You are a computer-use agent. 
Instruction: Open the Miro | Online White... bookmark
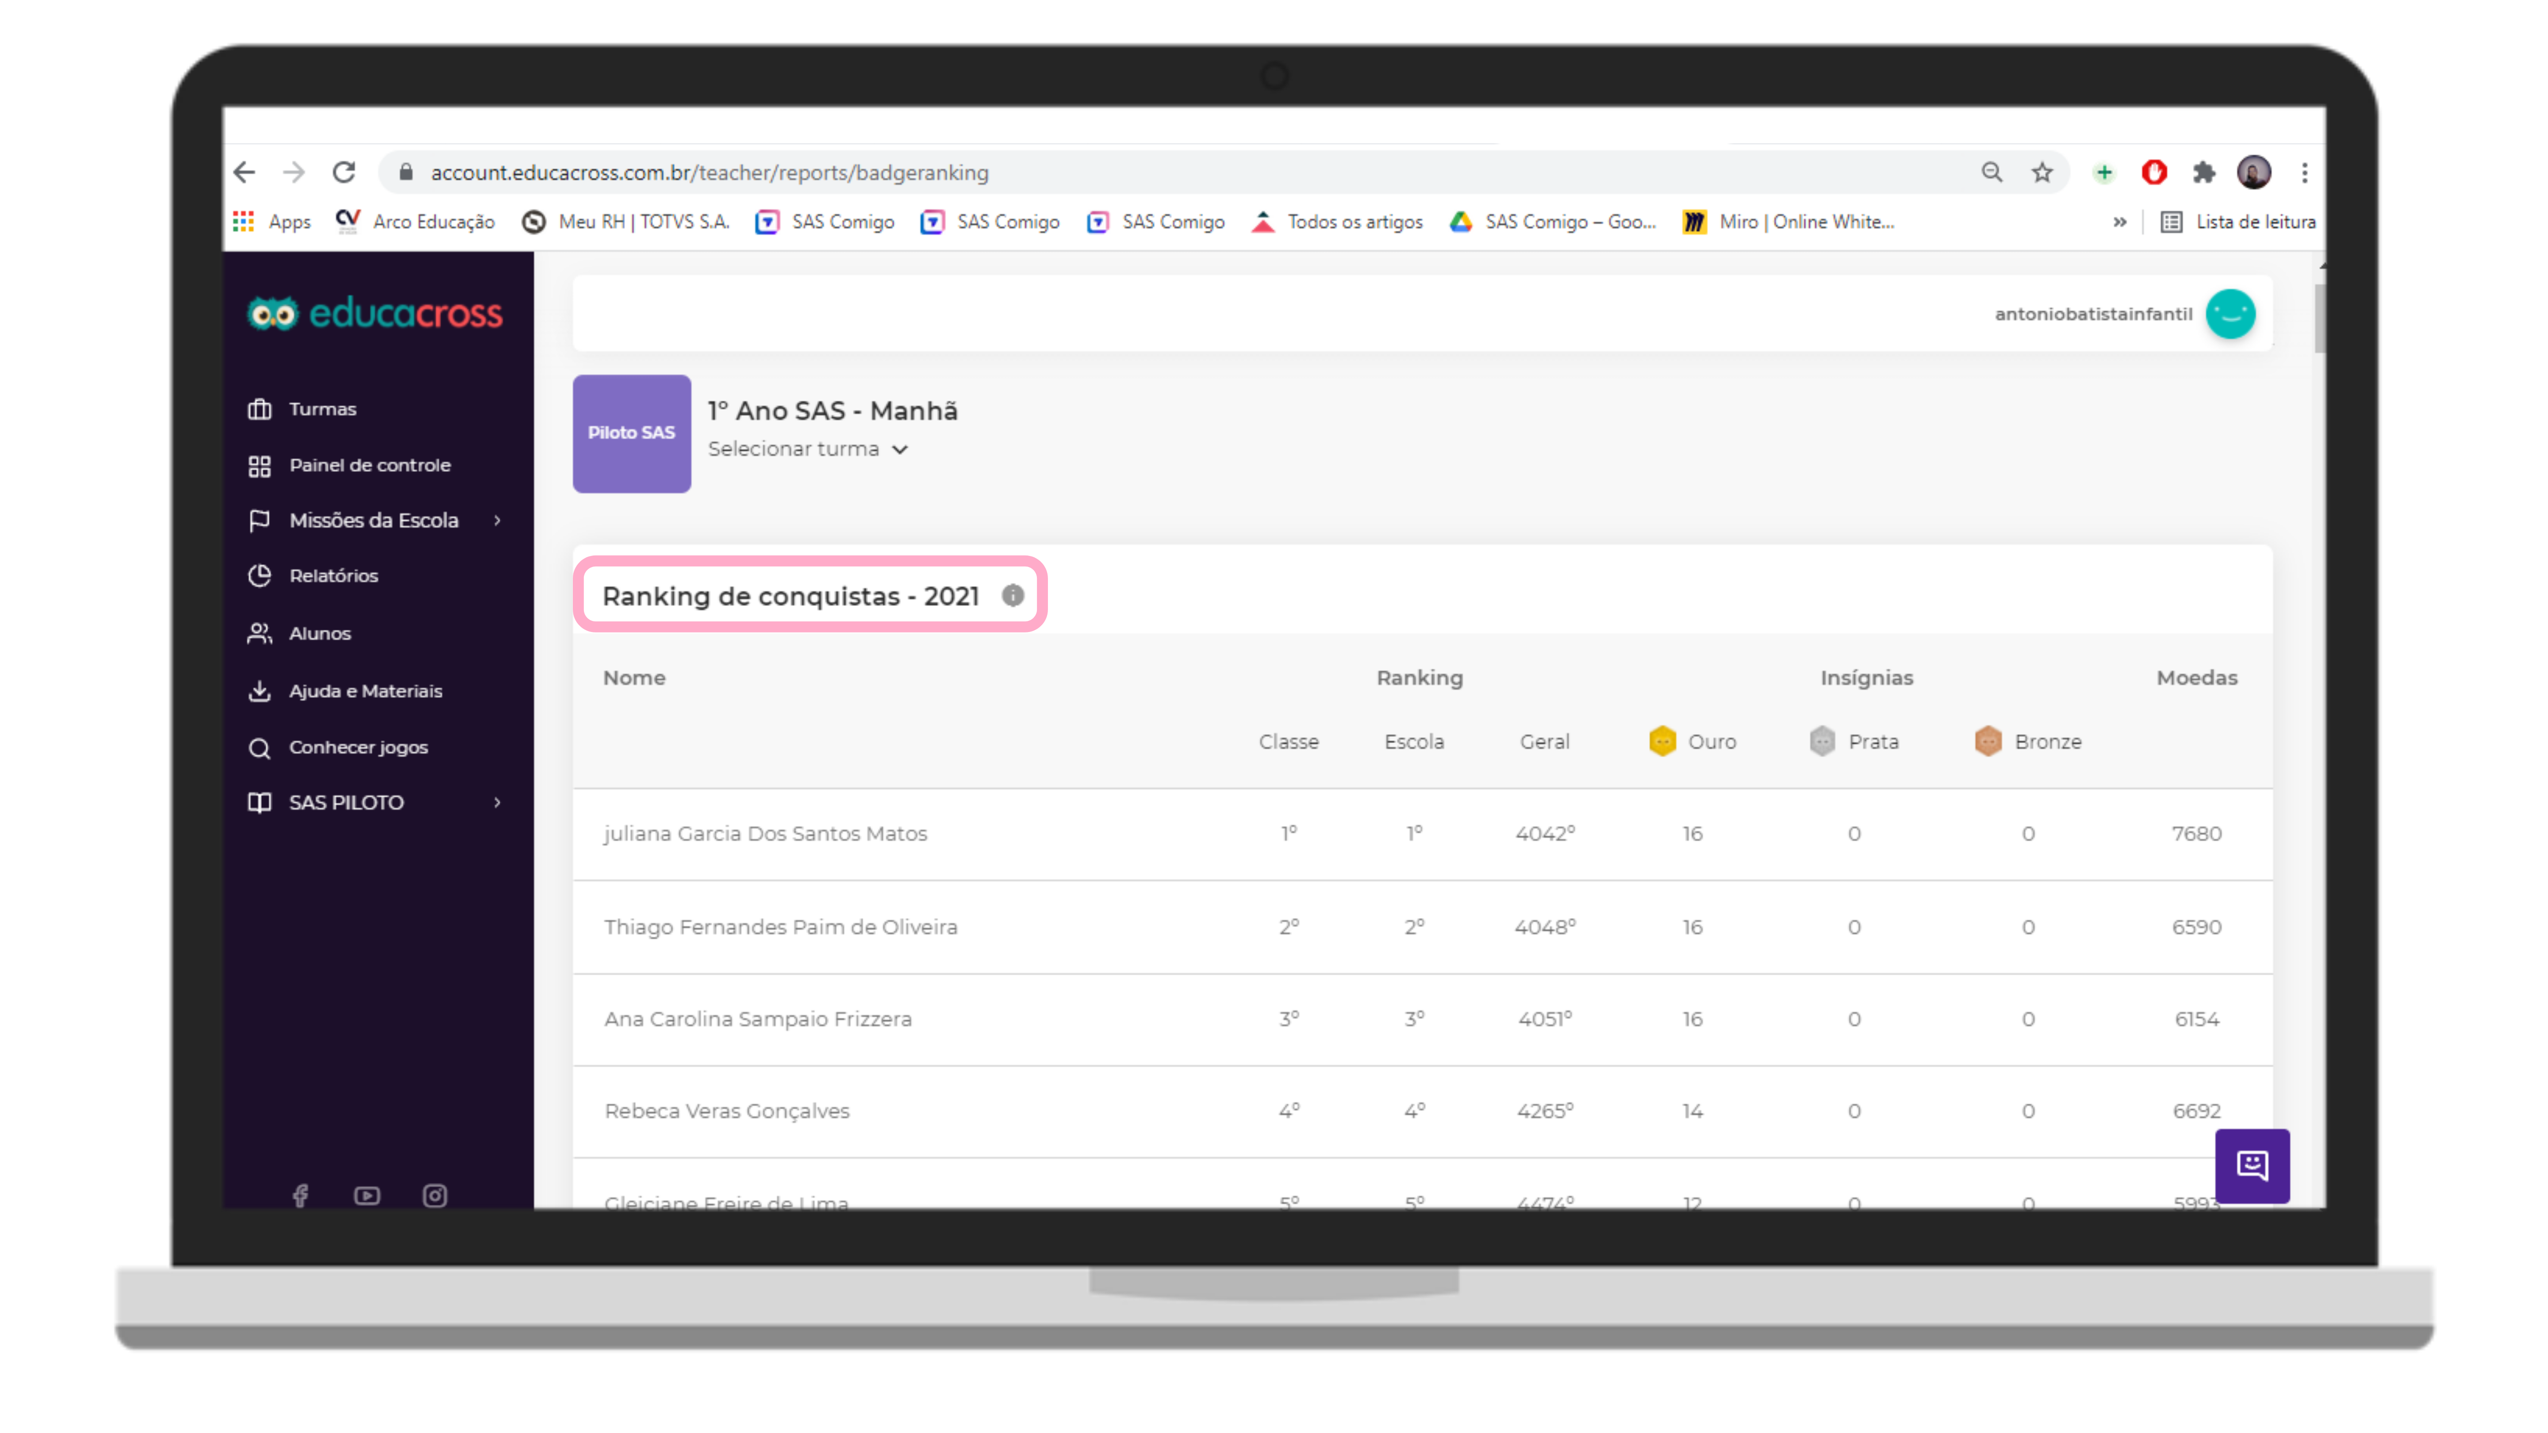click(x=1788, y=222)
